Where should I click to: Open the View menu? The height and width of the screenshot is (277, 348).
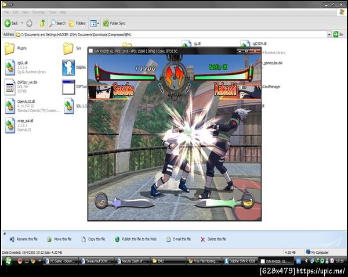click(25, 12)
